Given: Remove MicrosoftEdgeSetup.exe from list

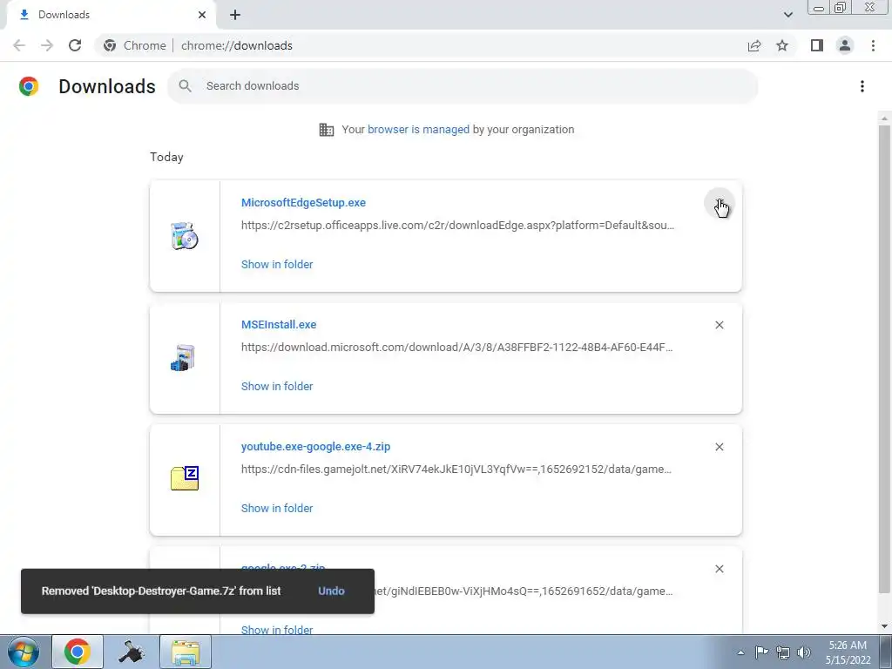Looking at the screenshot, I should click(720, 203).
